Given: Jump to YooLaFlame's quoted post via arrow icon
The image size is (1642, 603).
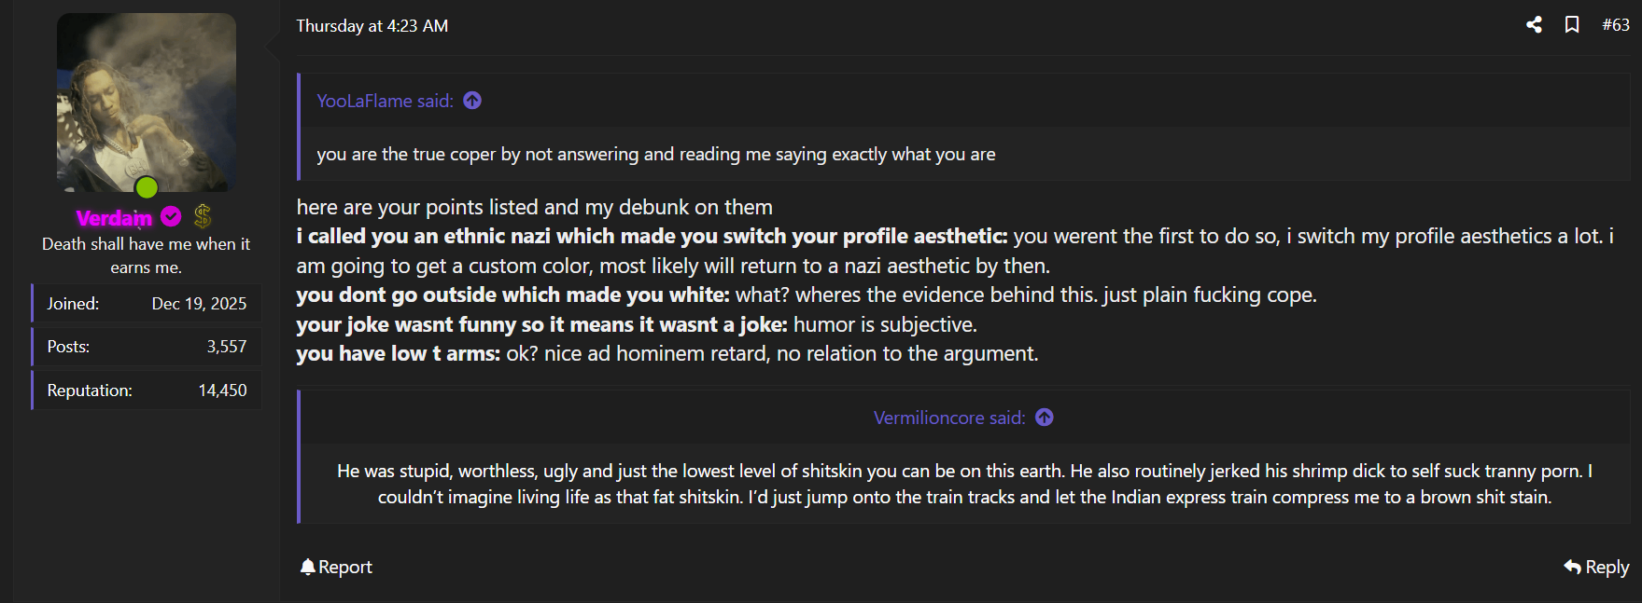Looking at the screenshot, I should pos(472,101).
